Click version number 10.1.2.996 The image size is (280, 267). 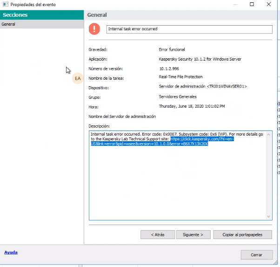[x=169, y=68]
